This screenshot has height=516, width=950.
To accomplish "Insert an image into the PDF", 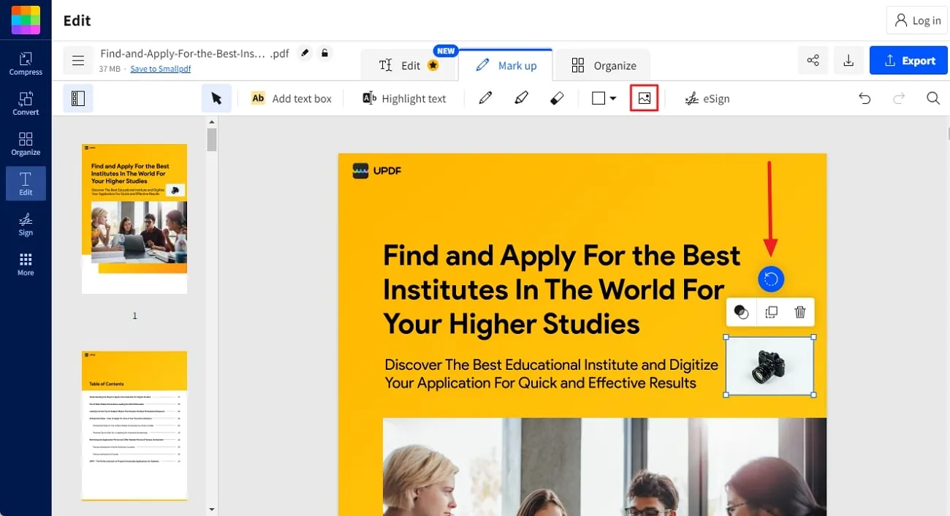I will coord(644,98).
